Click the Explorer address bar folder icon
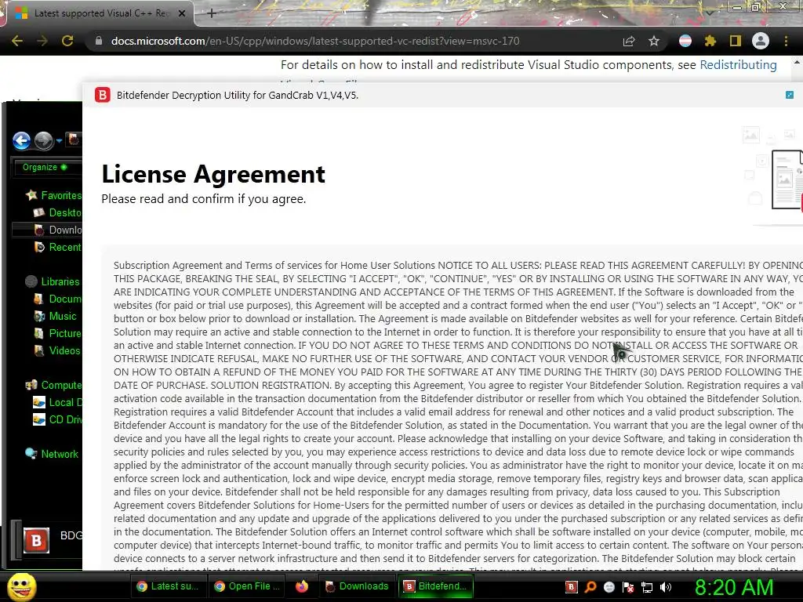 click(x=74, y=140)
